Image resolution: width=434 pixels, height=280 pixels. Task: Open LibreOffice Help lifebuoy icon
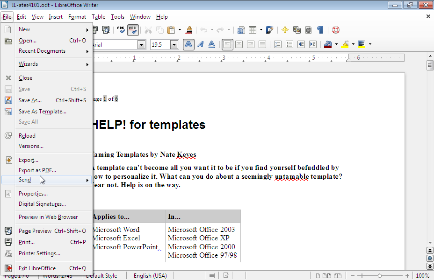[336, 30]
